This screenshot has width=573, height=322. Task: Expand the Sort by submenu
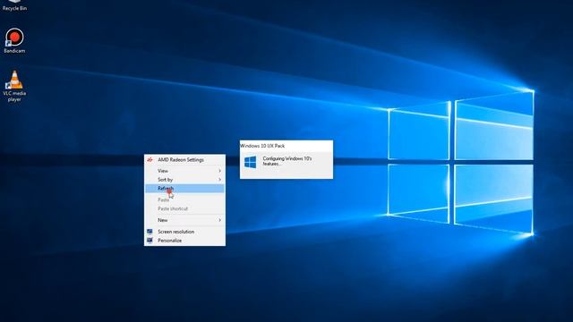[x=184, y=180]
